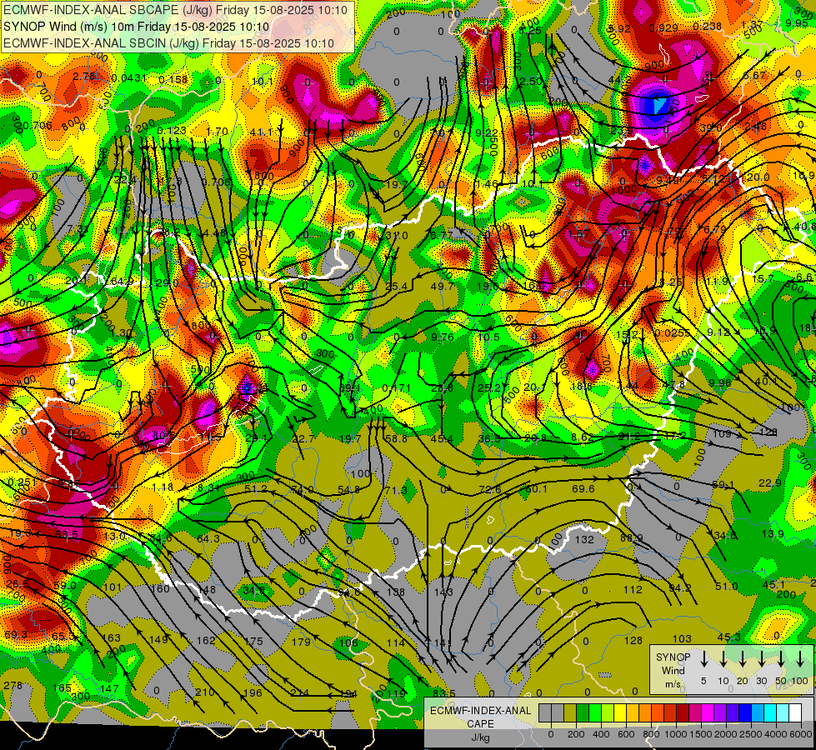Viewport: 816px width, 750px height.
Task: Click the 143 map value
Action: [443, 592]
